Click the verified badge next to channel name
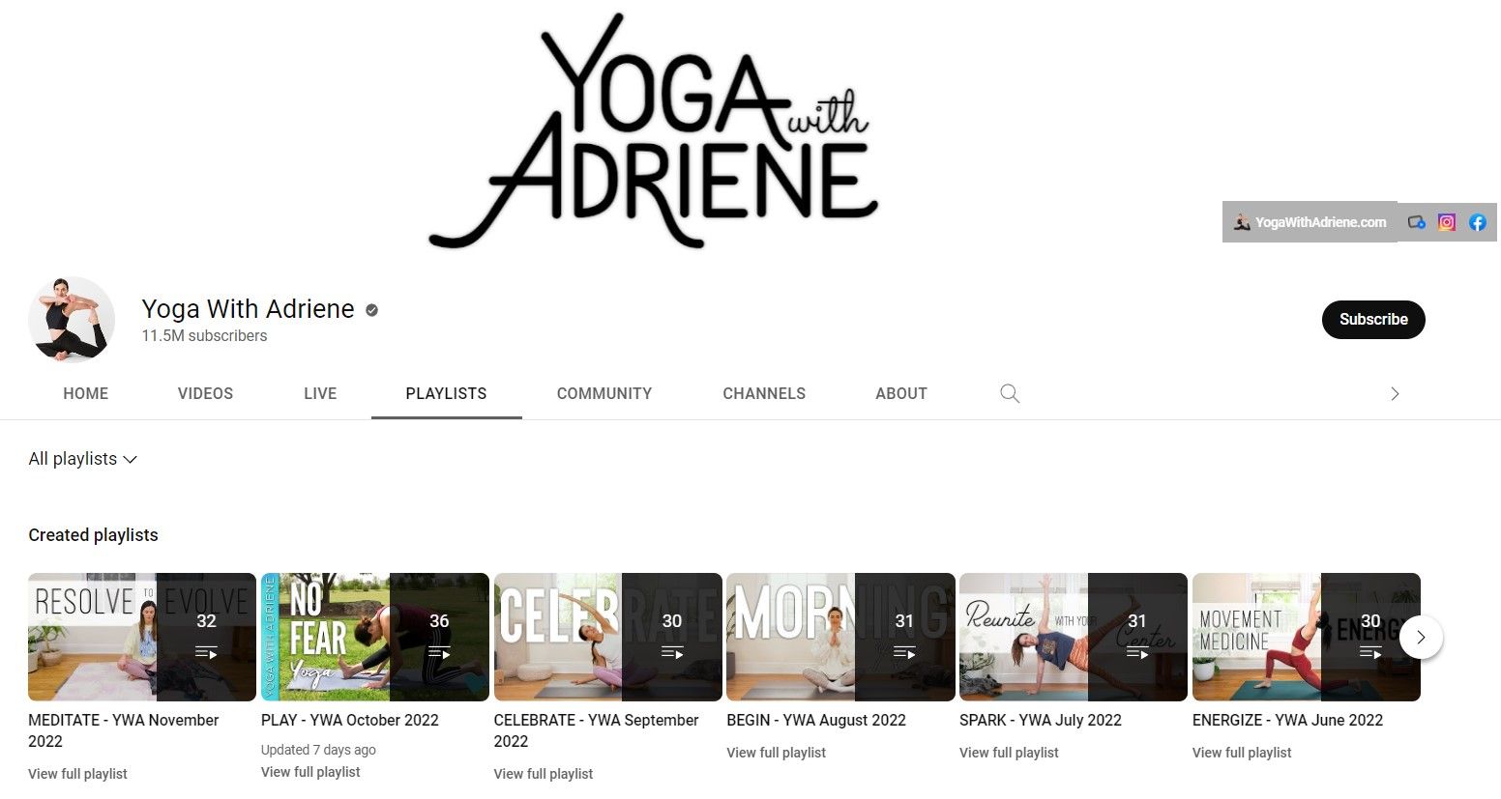 coord(372,310)
